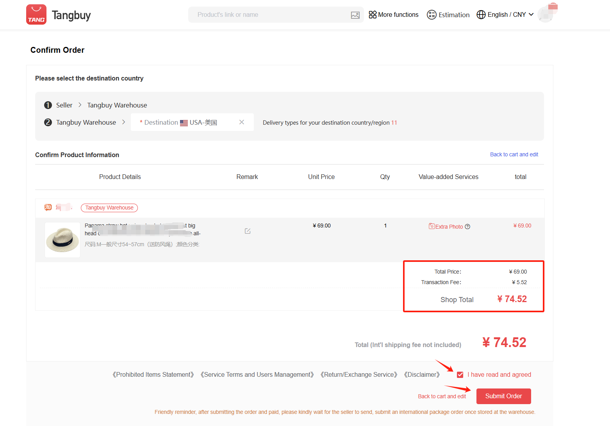
Task: View the Return/Exchange Service policy
Action: click(359, 374)
